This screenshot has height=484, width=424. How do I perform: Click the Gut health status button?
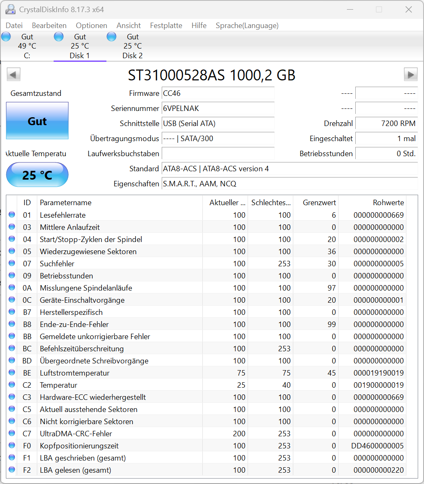[x=37, y=121]
